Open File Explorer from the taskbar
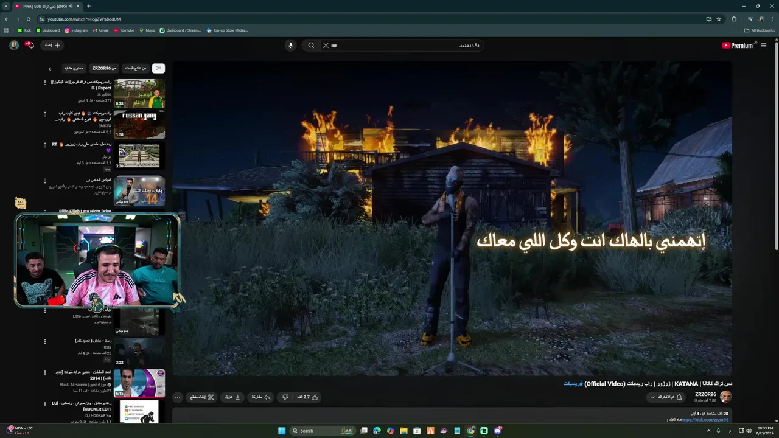 tap(403, 431)
